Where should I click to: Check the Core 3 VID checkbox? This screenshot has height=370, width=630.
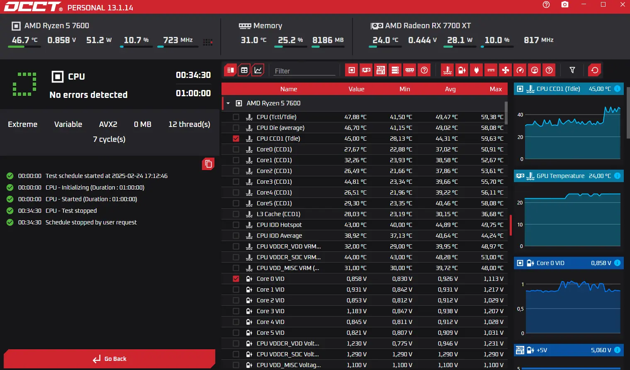point(236,311)
